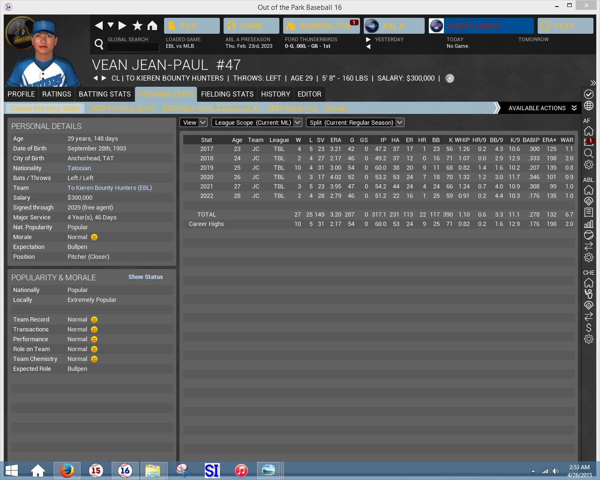Select the Streaks sub-tab

(x=336, y=108)
